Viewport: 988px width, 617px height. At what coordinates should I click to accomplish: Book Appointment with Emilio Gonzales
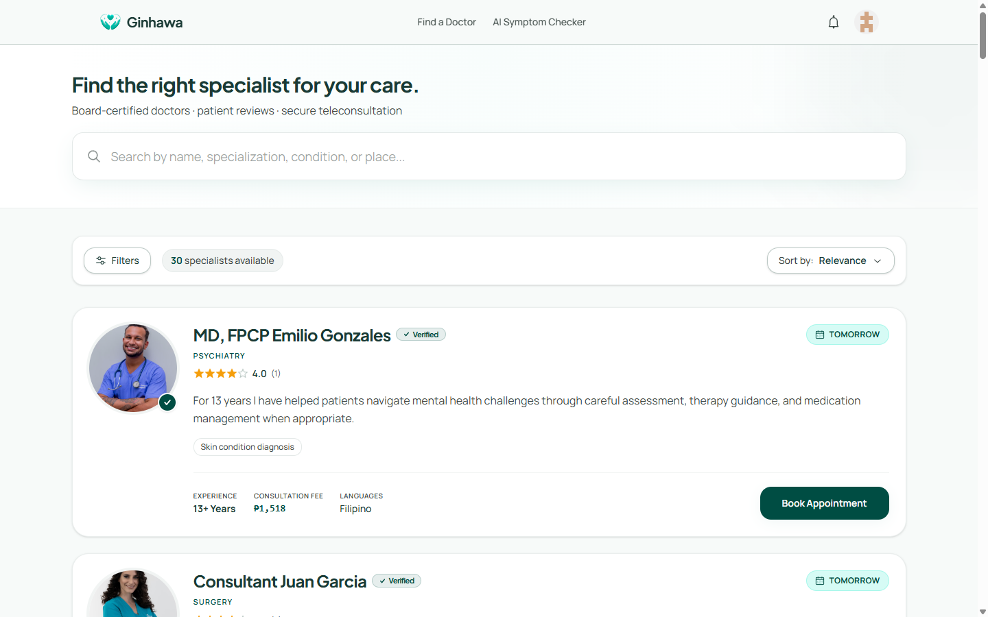(x=824, y=503)
